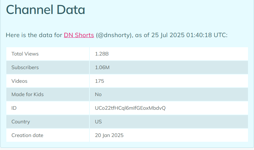This screenshot has width=254, height=150.
Task: Select the Total Views label cell
Action: tap(48, 54)
